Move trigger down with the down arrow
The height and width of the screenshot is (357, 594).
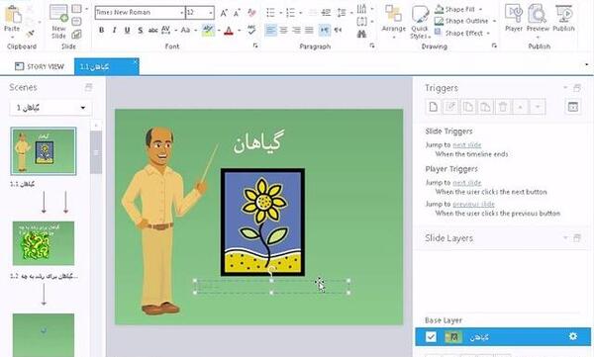tap(538, 107)
